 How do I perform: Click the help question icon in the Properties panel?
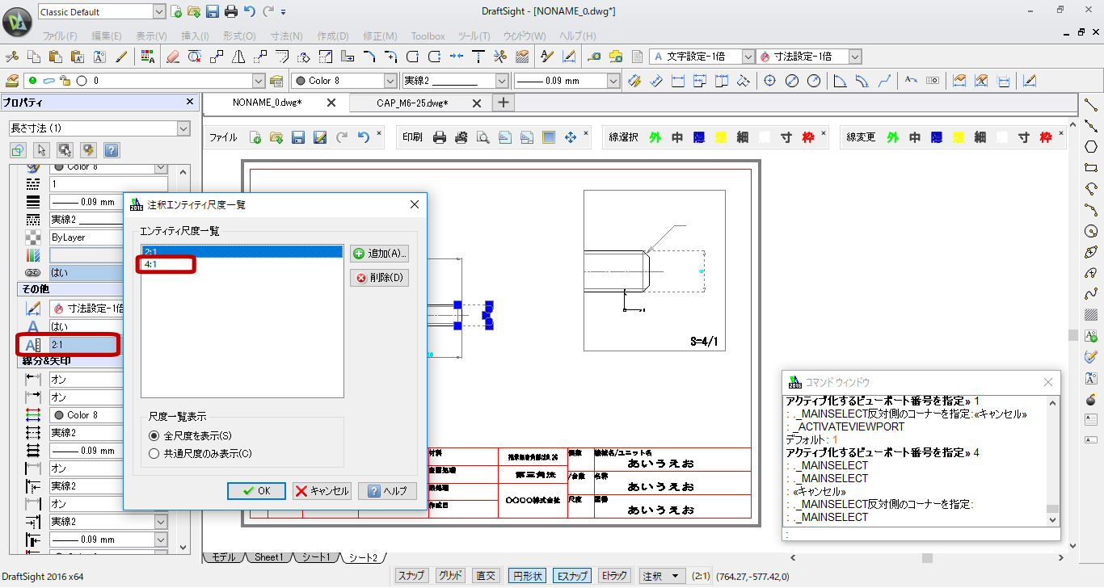112,150
